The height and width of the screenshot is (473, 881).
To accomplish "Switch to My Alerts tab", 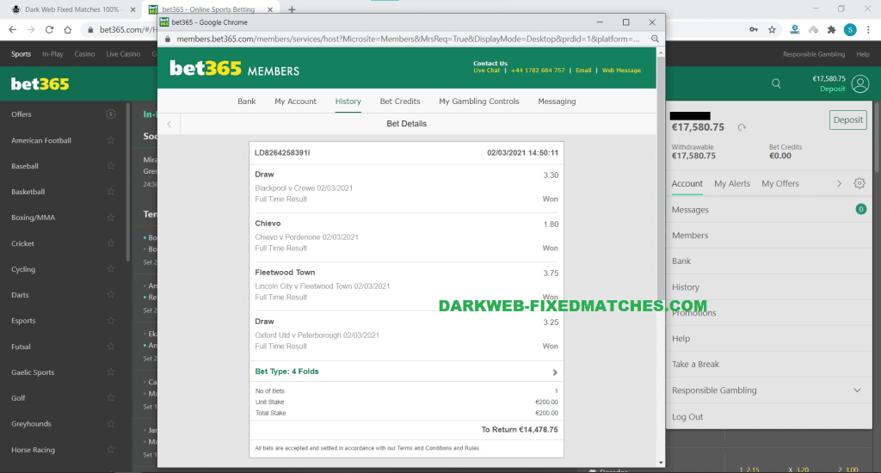I will (732, 184).
